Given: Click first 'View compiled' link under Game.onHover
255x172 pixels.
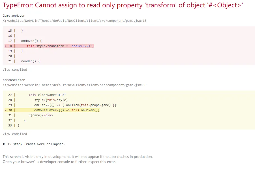Looking at the screenshot, I should pos(15,70).
